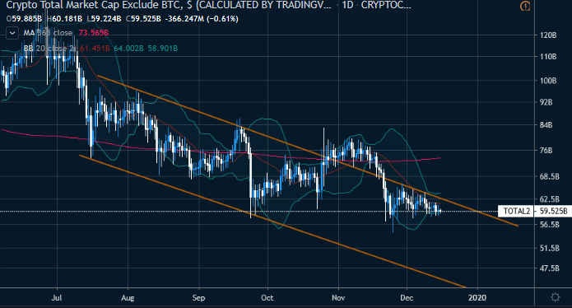Click the 47.5B price axis label
Screen dimensions: 572x308
coord(550,268)
